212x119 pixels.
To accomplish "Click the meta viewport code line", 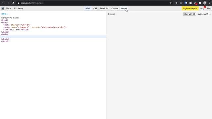I will pyautogui.click(x=35, y=27).
